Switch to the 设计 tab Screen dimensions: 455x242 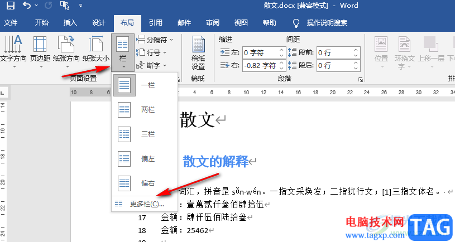click(98, 23)
